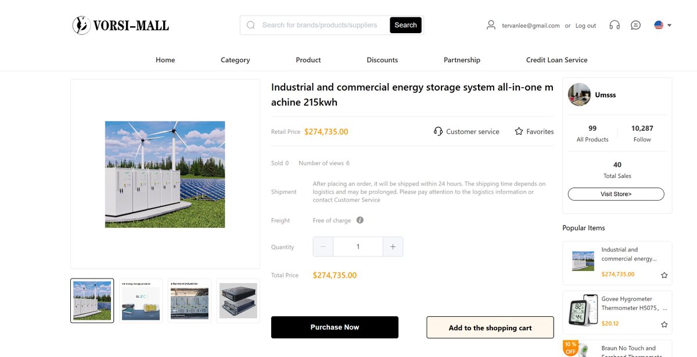The image size is (697, 357).
Task: Click the 10% OFF badge
Action: pyautogui.click(x=570, y=348)
